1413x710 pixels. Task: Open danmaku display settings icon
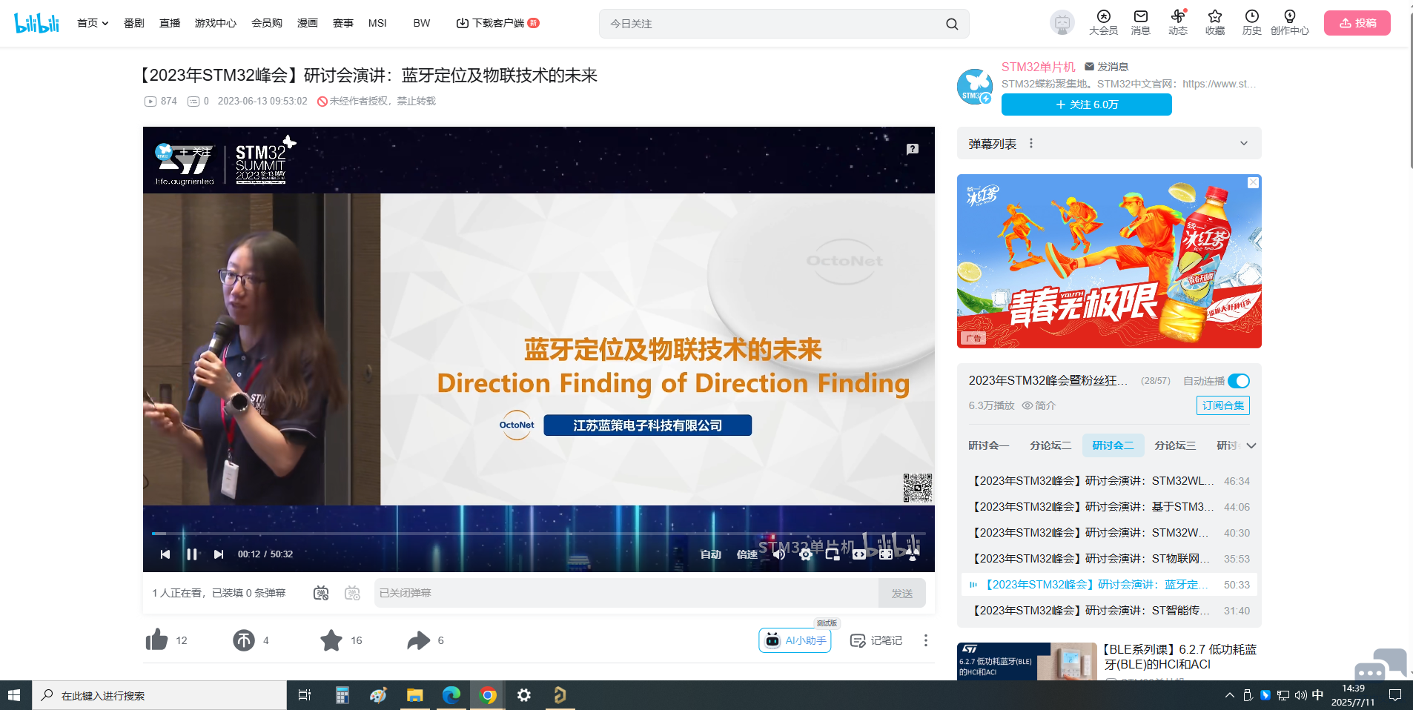pyautogui.click(x=353, y=593)
